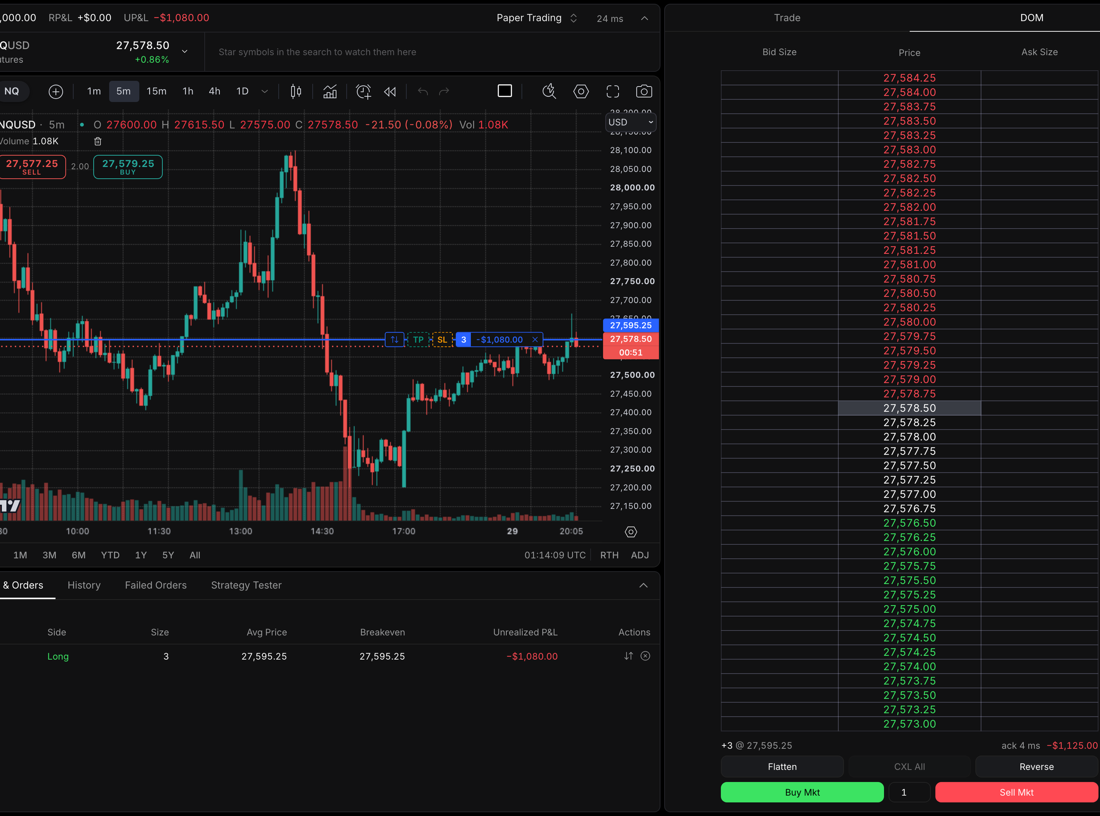
Task: Switch chart to 1m timeframe
Action: 94,91
